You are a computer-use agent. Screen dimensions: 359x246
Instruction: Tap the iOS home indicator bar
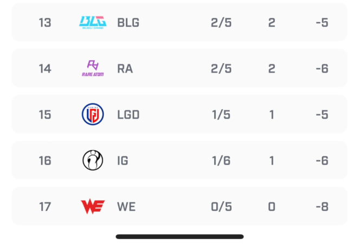pyautogui.click(x=179, y=237)
